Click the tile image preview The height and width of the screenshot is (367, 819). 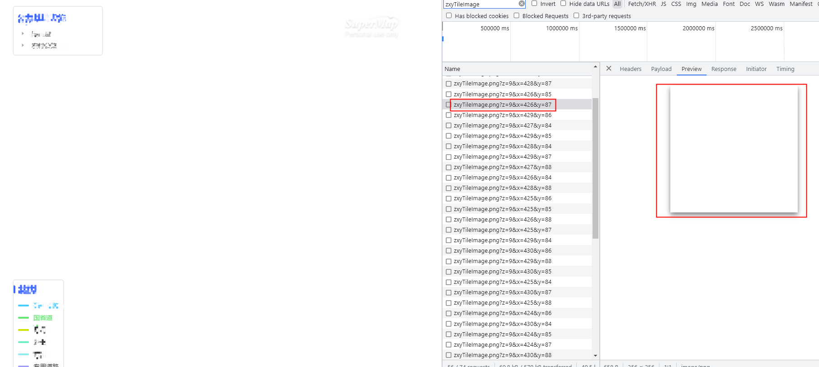734,149
